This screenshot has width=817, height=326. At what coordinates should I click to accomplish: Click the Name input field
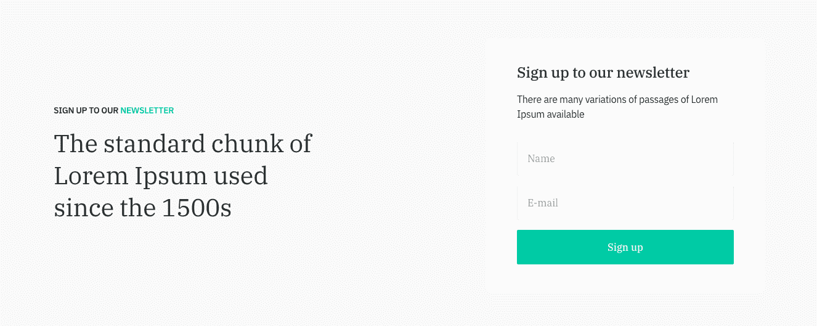[x=625, y=158]
